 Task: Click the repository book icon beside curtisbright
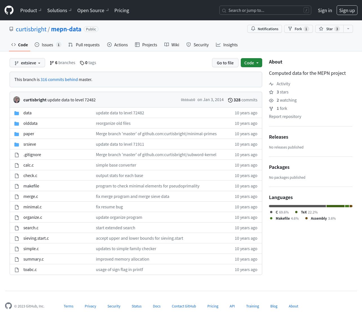[x=11, y=29]
